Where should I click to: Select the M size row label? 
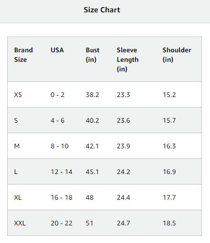[17, 146]
